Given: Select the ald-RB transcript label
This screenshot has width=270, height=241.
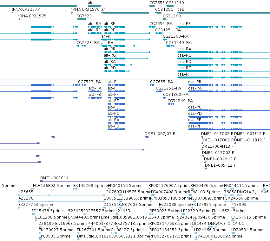Looking at the screenshot, I should tap(94, 30).
